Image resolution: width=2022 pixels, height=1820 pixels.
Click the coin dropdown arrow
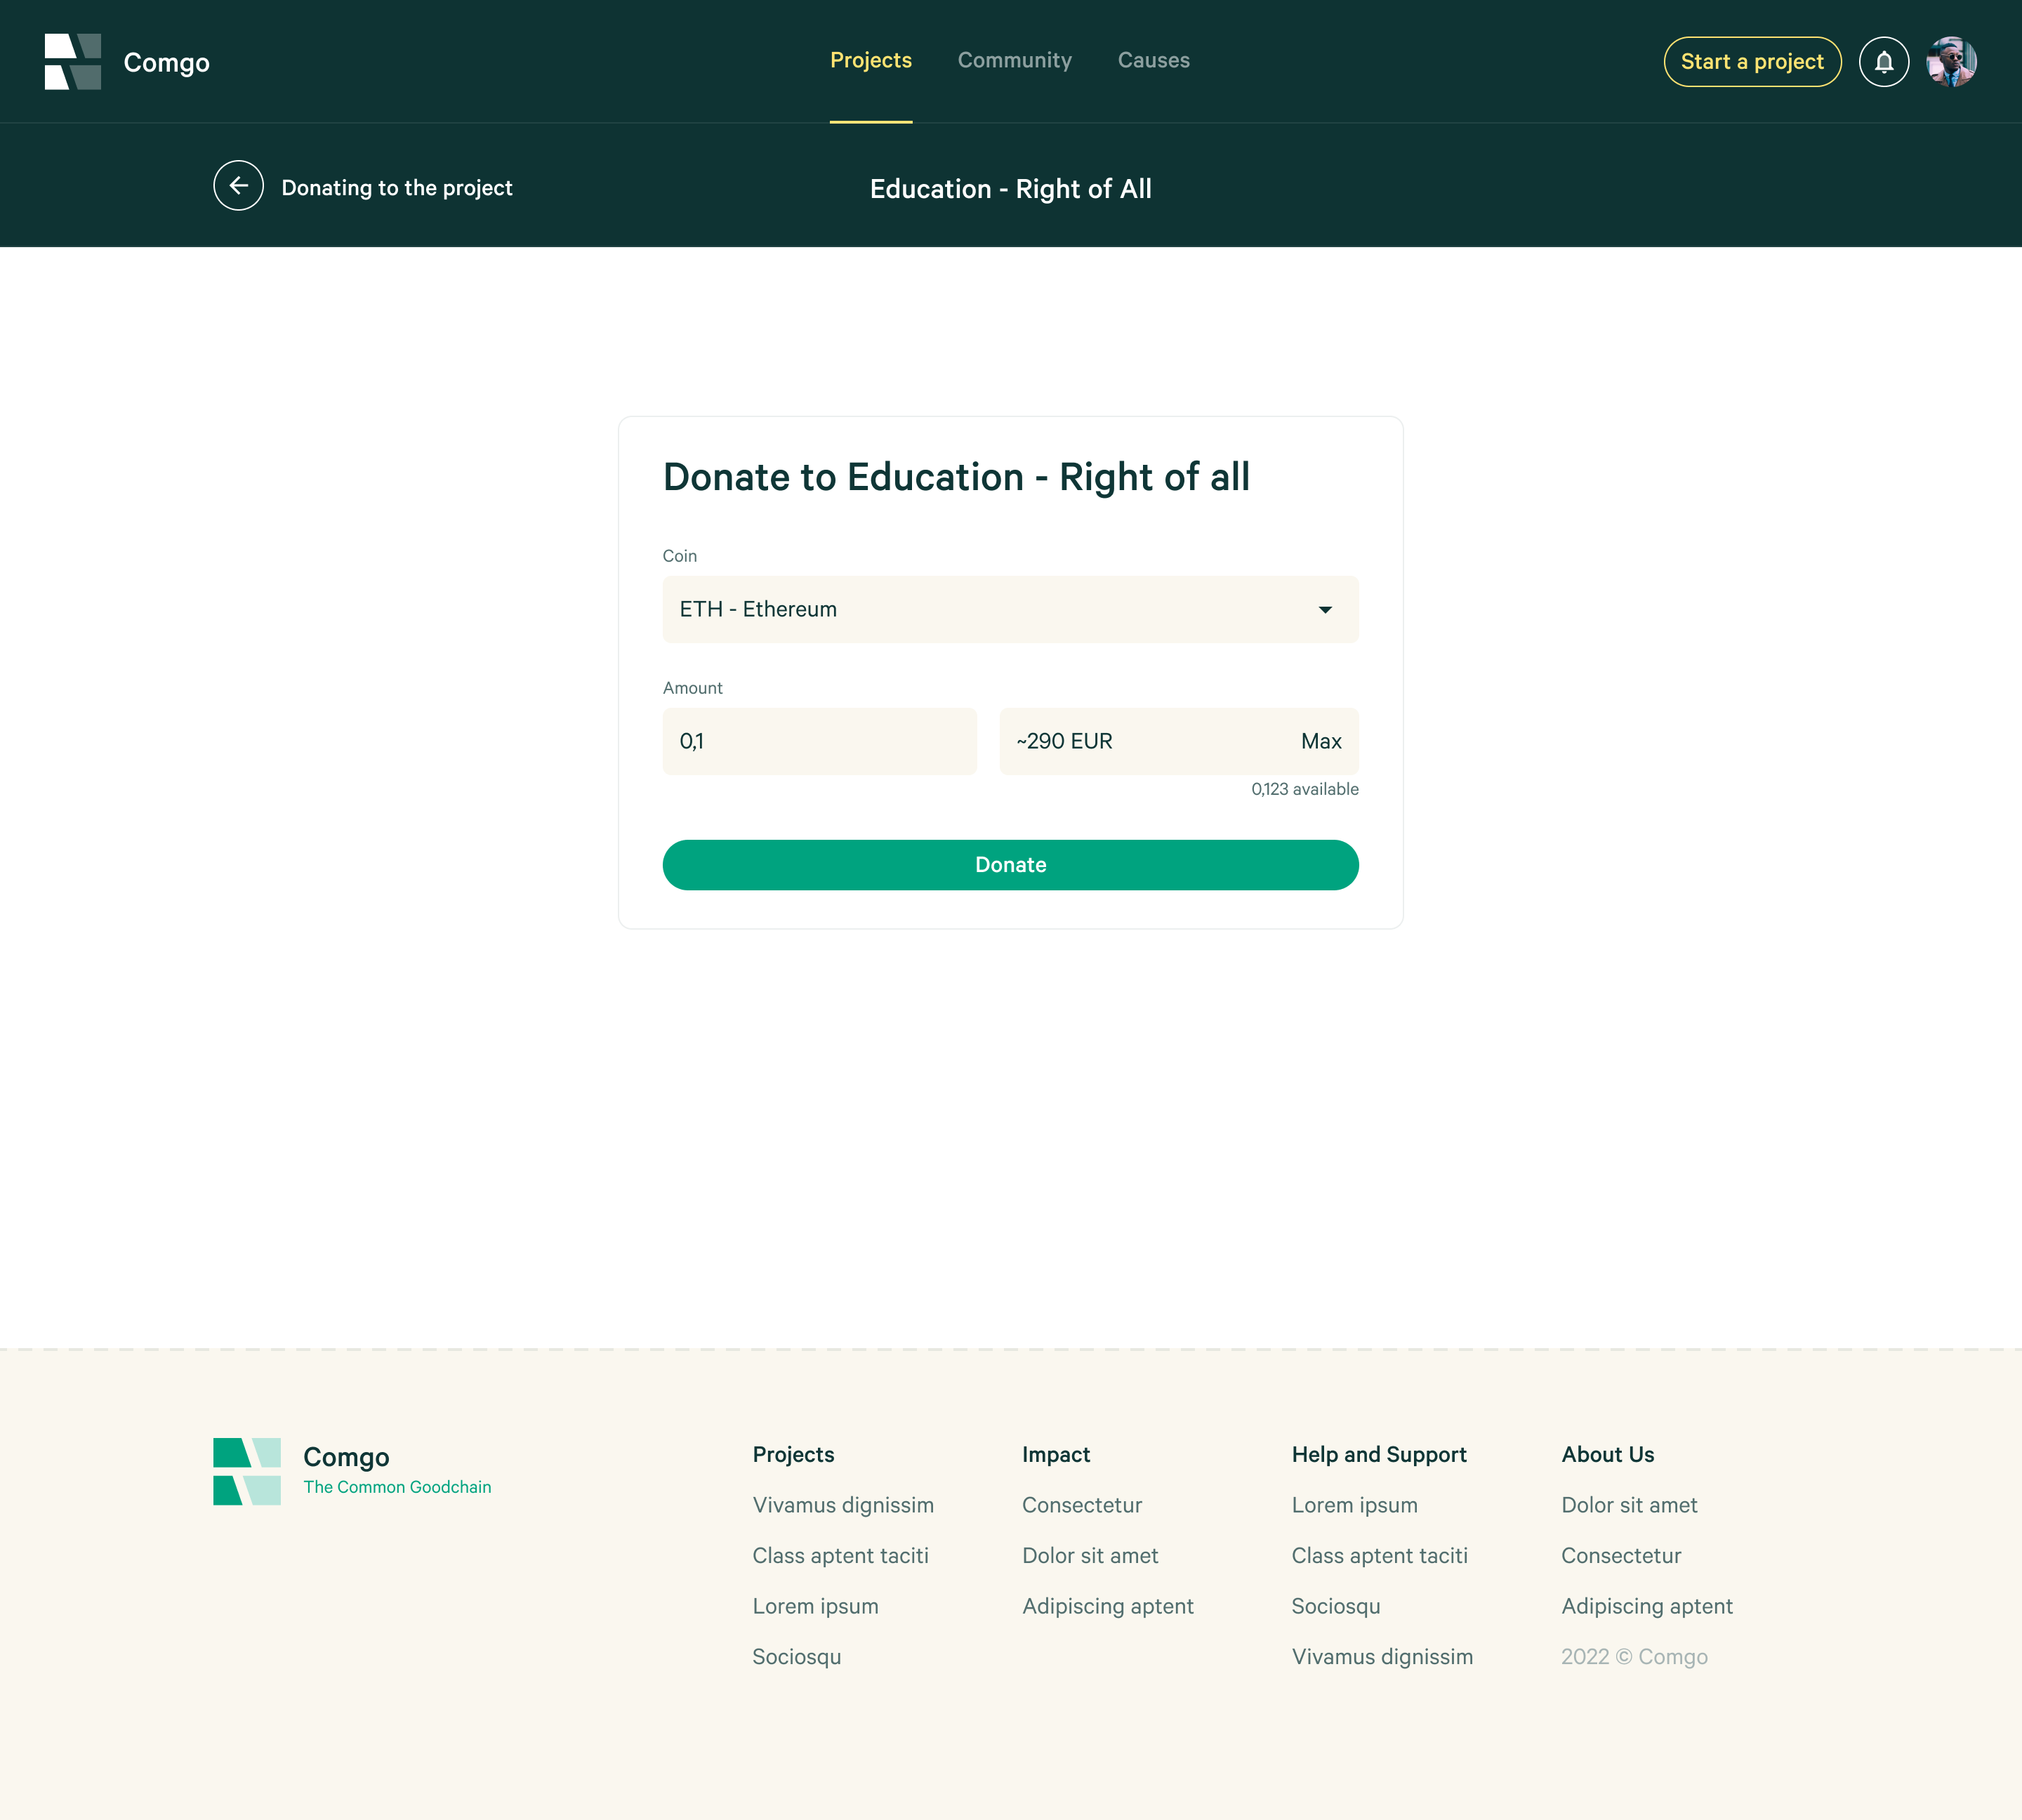pyautogui.click(x=1324, y=610)
